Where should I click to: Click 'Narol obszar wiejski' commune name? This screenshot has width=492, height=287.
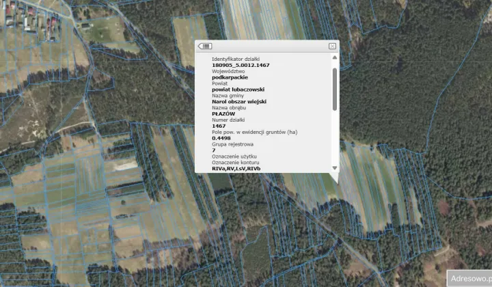click(239, 102)
